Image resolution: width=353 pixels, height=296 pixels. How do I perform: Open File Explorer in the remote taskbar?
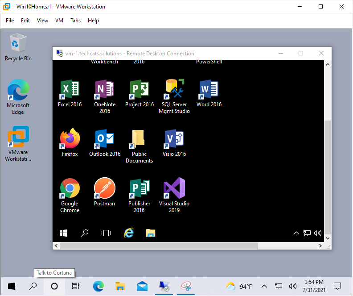pos(151,233)
